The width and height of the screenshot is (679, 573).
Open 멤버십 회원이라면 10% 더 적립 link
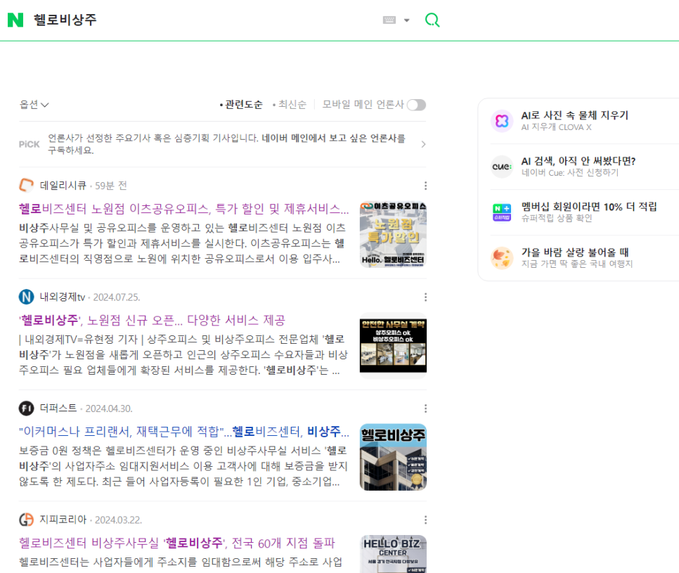pyautogui.click(x=589, y=207)
